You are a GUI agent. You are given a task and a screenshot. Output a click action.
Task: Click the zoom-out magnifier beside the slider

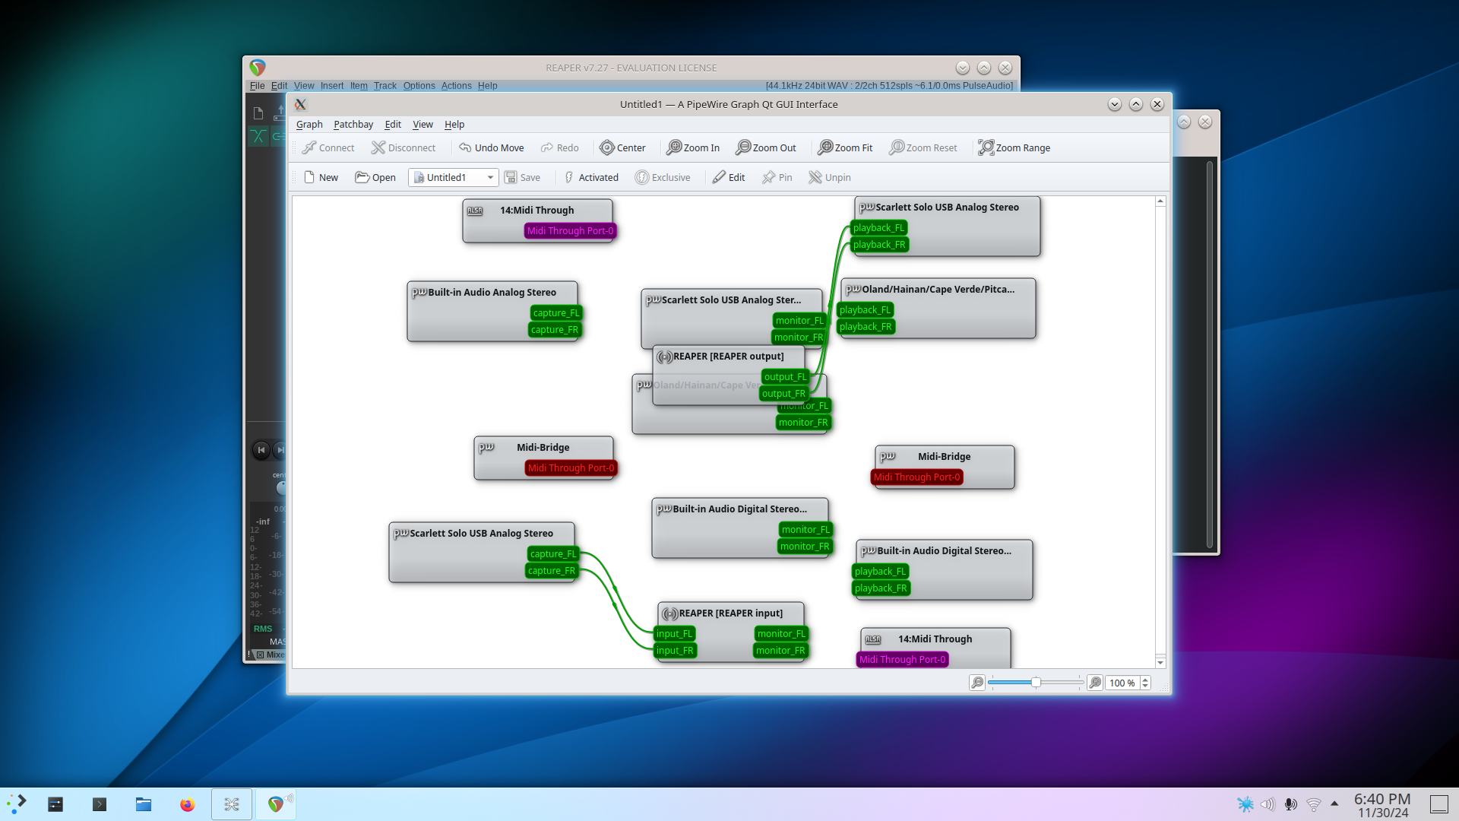point(977,683)
